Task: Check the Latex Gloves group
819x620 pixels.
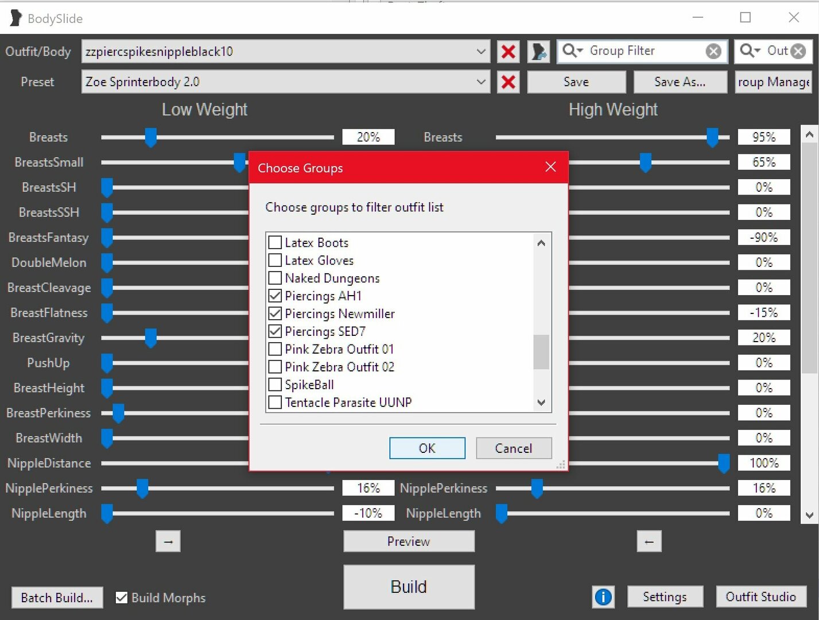Action: (x=275, y=261)
